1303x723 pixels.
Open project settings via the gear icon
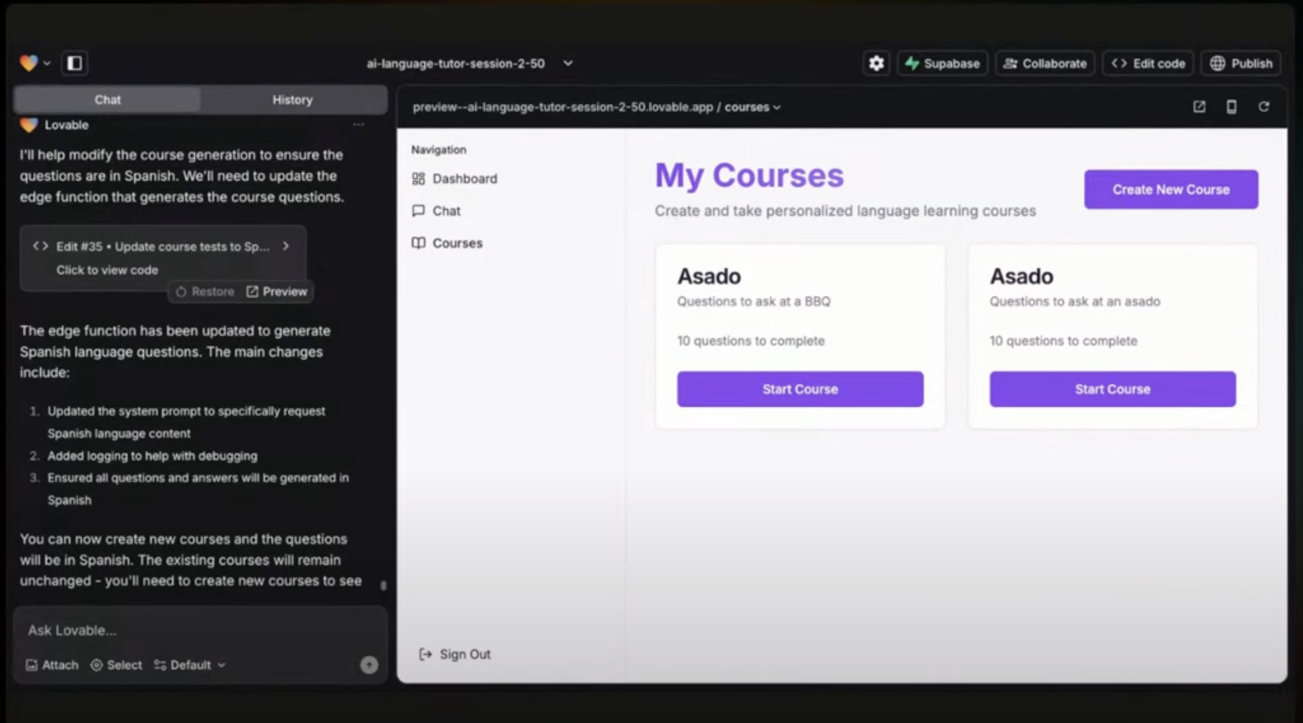coord(875,63)
